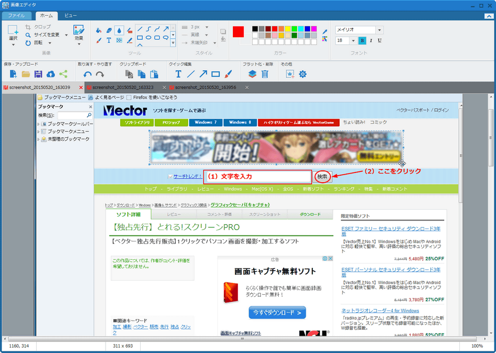Redo the last undone action
This screenshot has width=496, height=353.
[100, 74]
